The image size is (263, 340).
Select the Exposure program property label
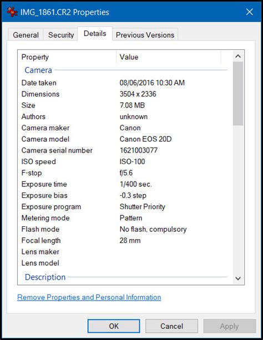51,207
